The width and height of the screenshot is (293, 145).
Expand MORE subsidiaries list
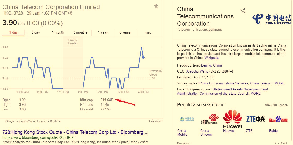(x=279, y=83)
